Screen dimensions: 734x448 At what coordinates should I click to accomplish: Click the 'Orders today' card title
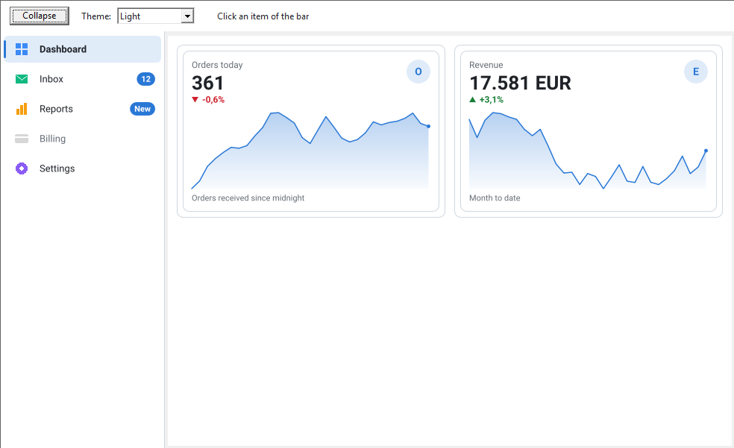[217, 65]
